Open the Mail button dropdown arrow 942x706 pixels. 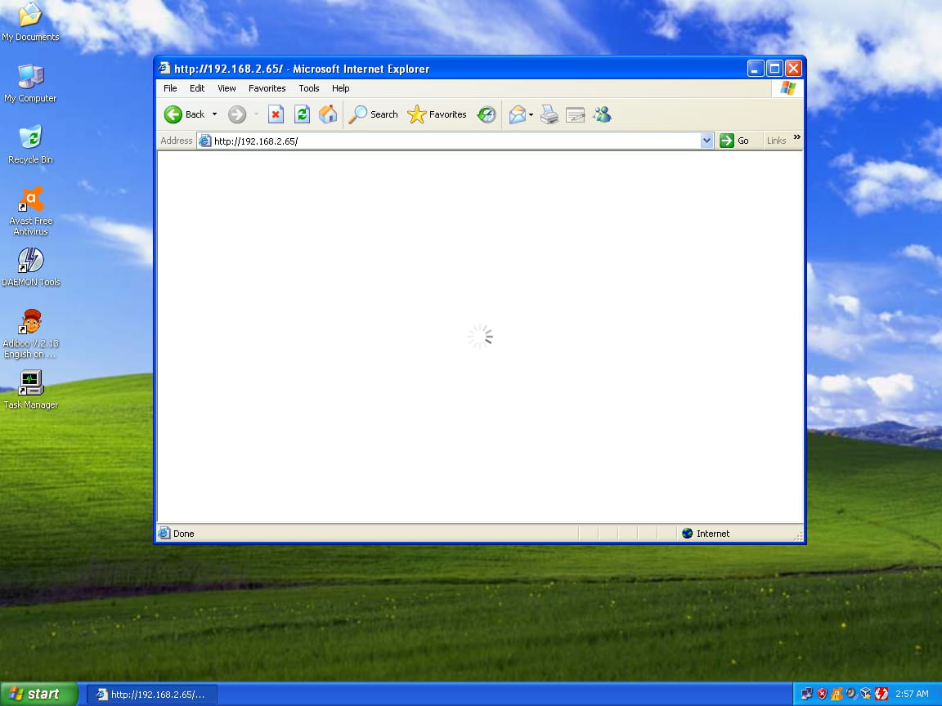coord(531,114)
